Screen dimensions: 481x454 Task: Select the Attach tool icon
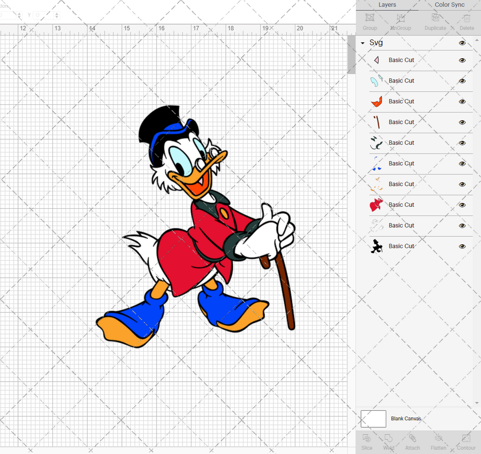click(x=412, y=442)
